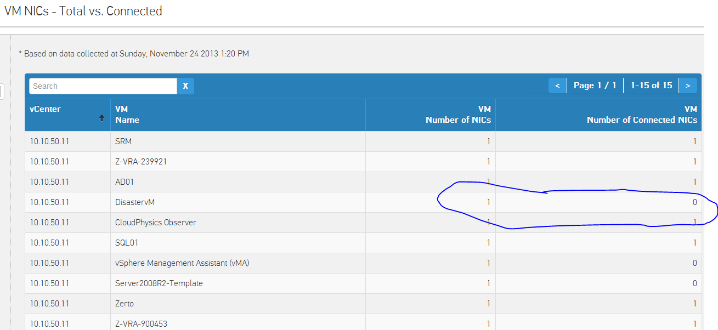
Task: Click the Search input field
Action: tap(103, 86)
